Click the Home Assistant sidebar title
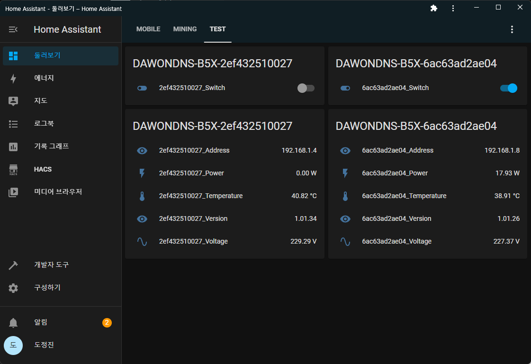The width and height of the screenshot is (531, 364). pos(67,29)
